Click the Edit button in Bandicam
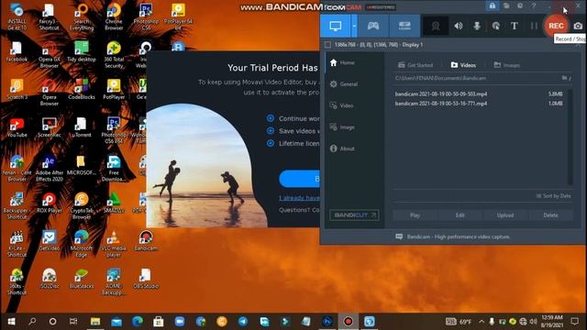This screenshot has width=587, height=330. (460, 215)
